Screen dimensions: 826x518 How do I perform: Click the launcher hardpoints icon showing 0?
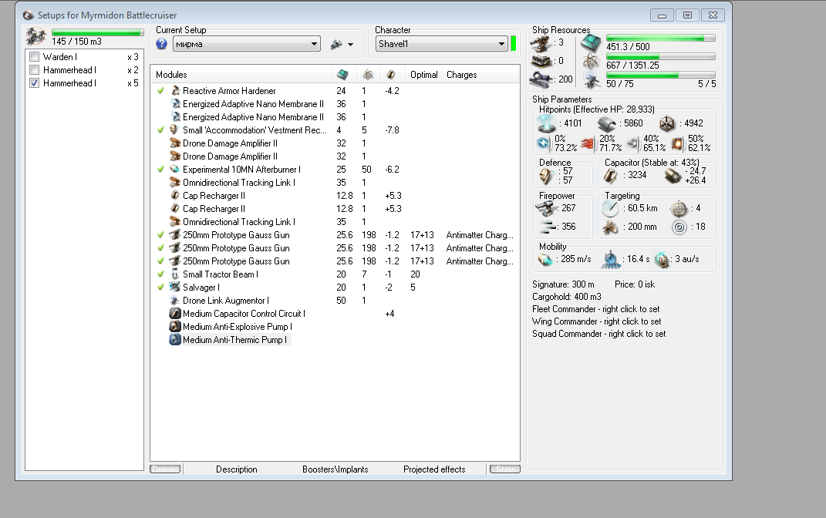point(541,61)
